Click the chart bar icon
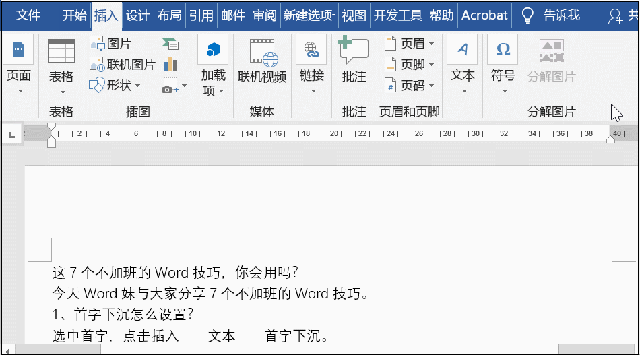Screen dimensions: 640x355 click(x=170, y=64)
